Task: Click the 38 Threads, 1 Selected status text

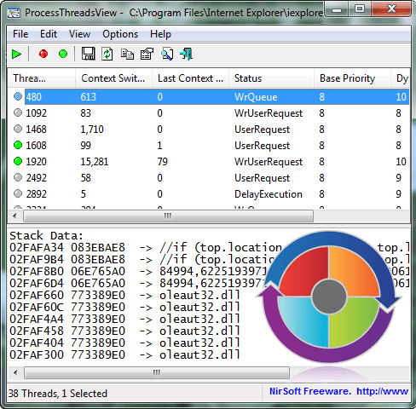Action: [58, 394]
